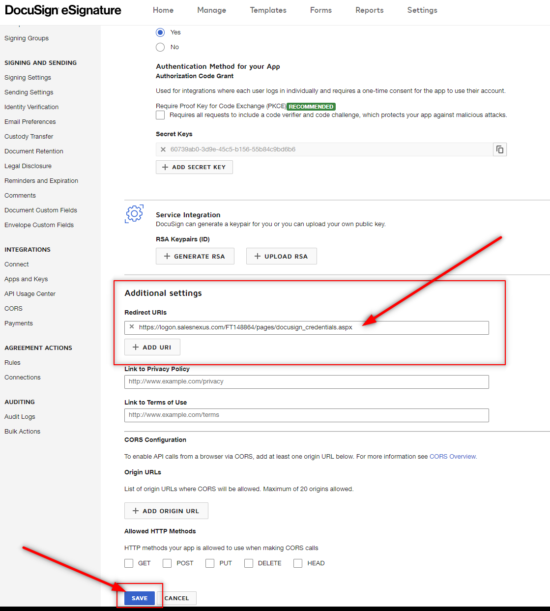The width and height of the screenshot is (550, 611).
Task: Save the app settings
Action: pos(140,598)
